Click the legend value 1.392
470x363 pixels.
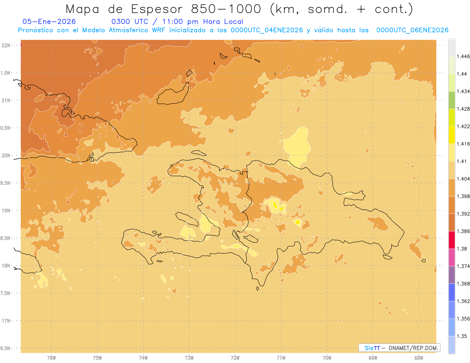pos(464,214)
